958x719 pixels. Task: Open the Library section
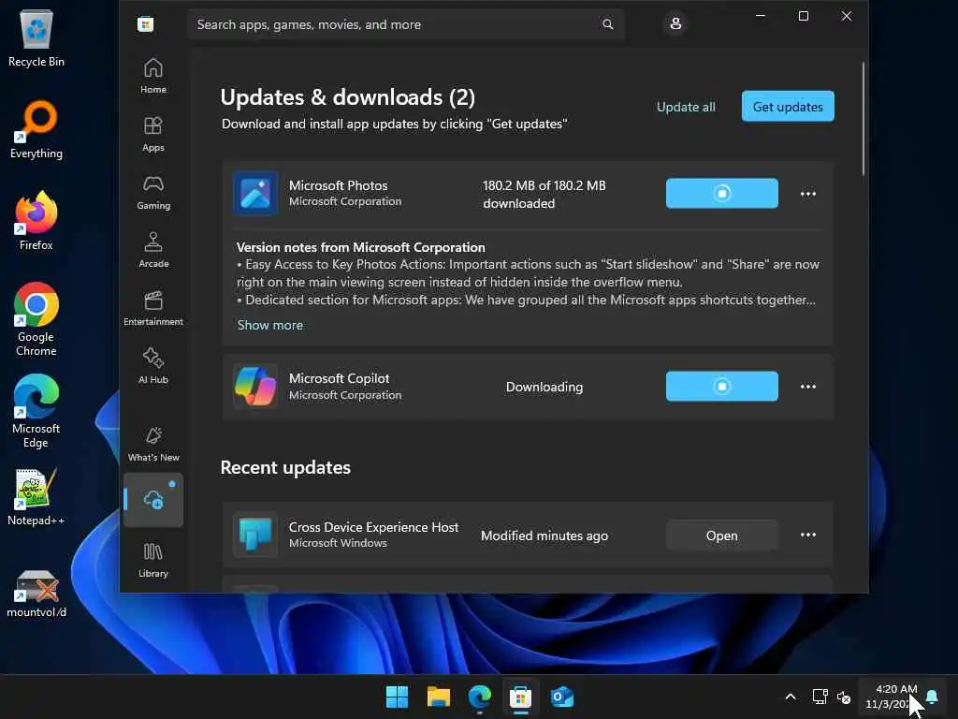(x=152, y=560)
